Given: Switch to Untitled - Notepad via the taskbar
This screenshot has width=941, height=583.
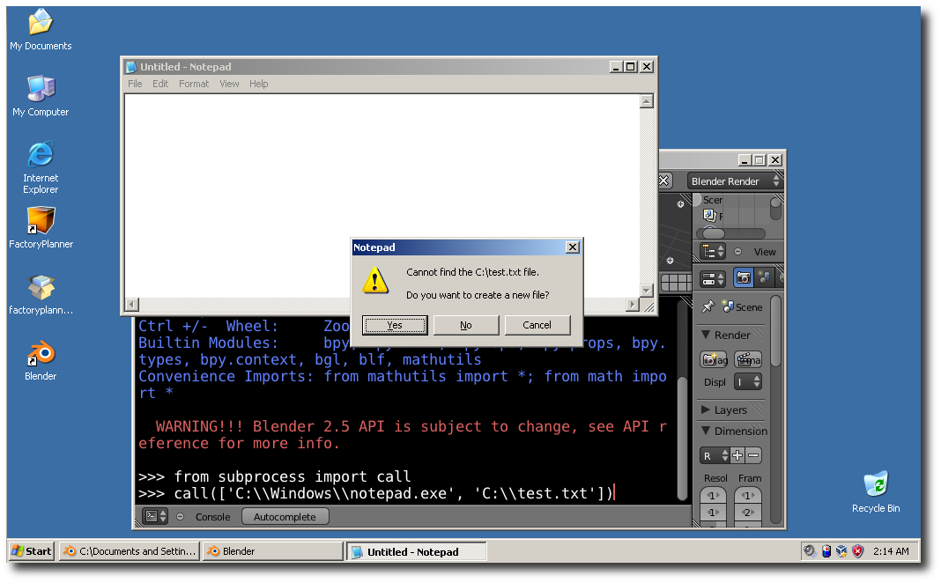Looking at the screenshot, I should coord(416,551).
